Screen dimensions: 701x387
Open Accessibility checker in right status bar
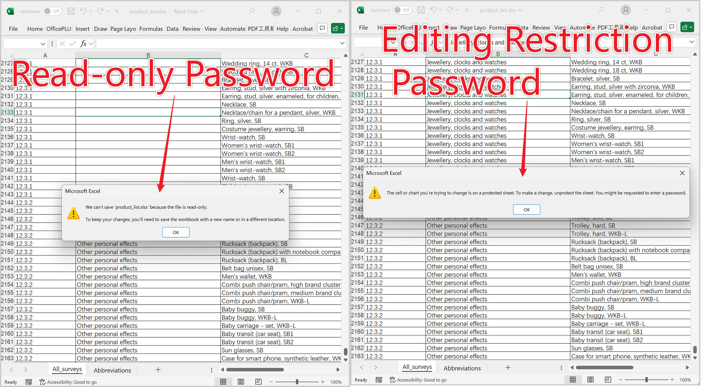coord(418,380)
